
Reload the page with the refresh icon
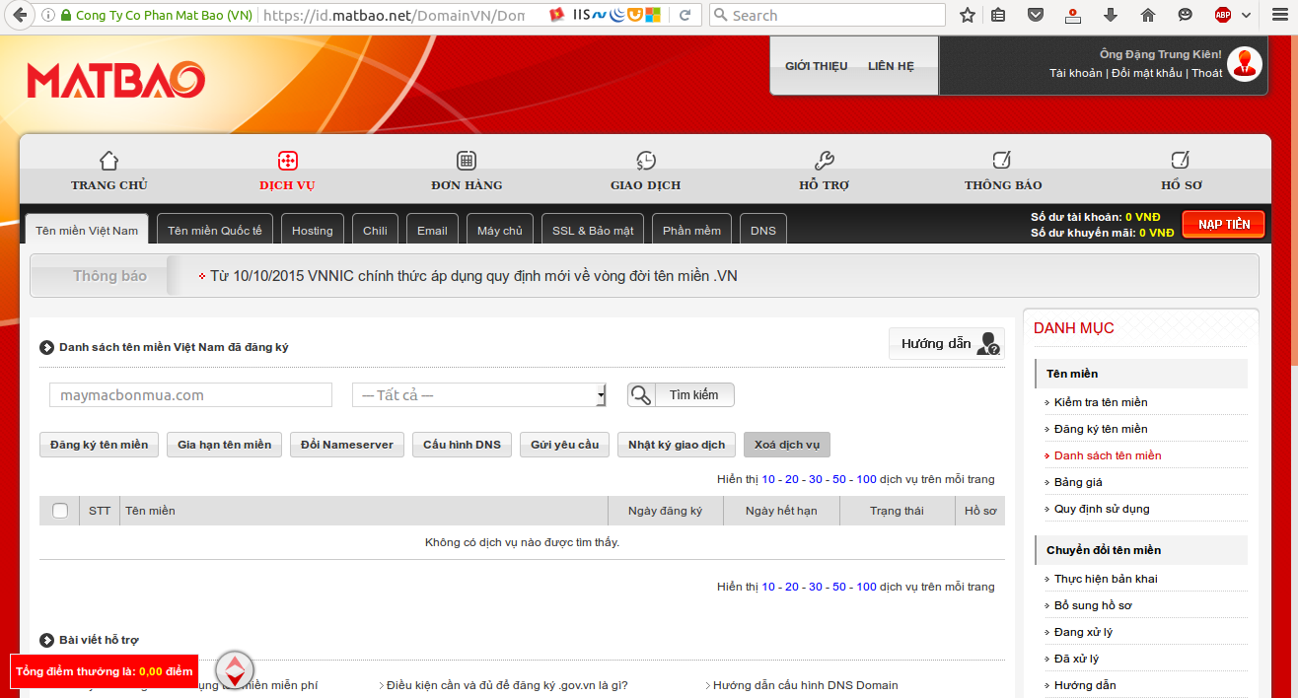(x=685, y=15)
